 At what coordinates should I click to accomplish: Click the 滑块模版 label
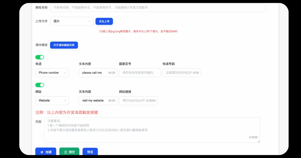pos(41,45)
